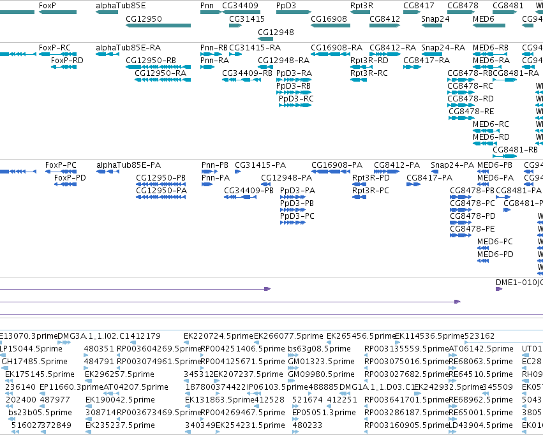Open the PpD3-PC protein label
543x435 pixels.
pos(297,216)
